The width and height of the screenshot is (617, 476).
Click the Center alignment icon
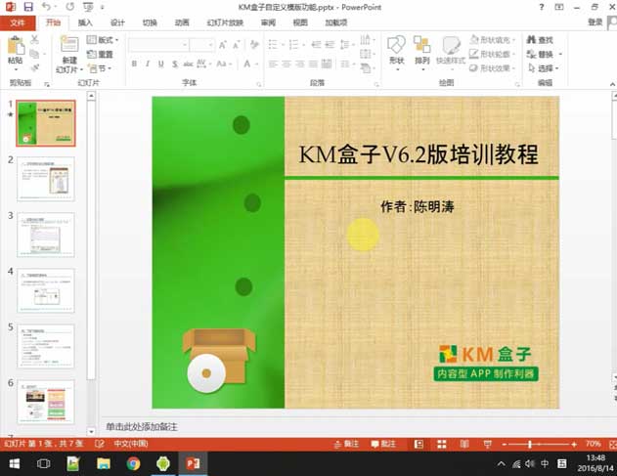(286, 64)
